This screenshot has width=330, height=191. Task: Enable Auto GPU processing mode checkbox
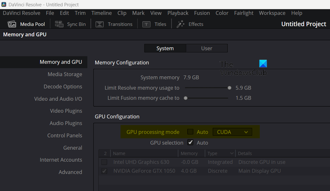(x=190, y=132)
